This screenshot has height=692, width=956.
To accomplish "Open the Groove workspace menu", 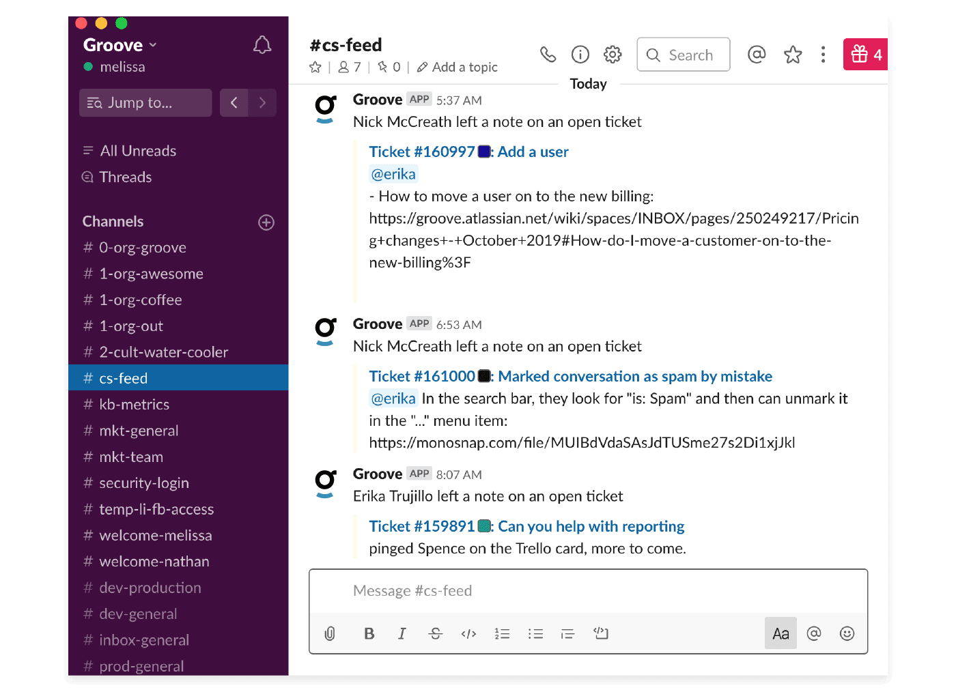I will (119, 45).
